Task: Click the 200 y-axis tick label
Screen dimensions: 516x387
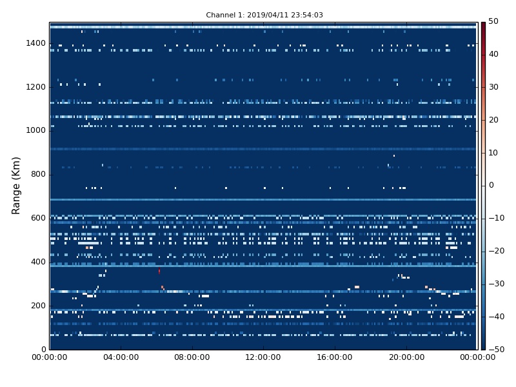Action: (38, 305)
